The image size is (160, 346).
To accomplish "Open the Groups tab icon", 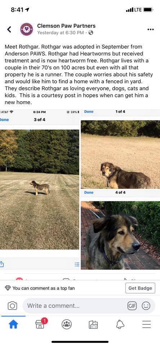I will pos(67,324).
